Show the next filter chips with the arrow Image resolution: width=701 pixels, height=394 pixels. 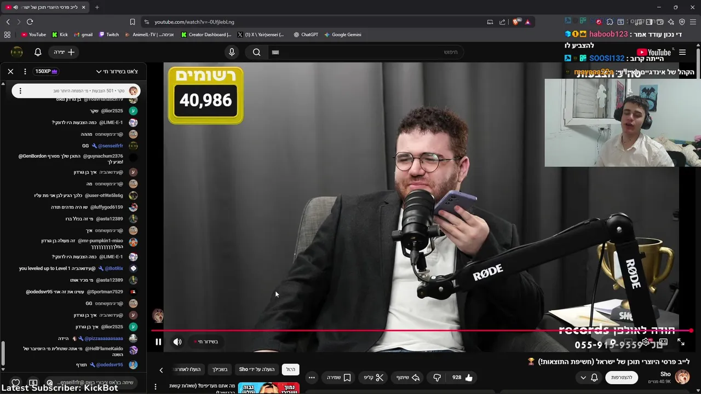pyautogui.click(x=161, y=370)
